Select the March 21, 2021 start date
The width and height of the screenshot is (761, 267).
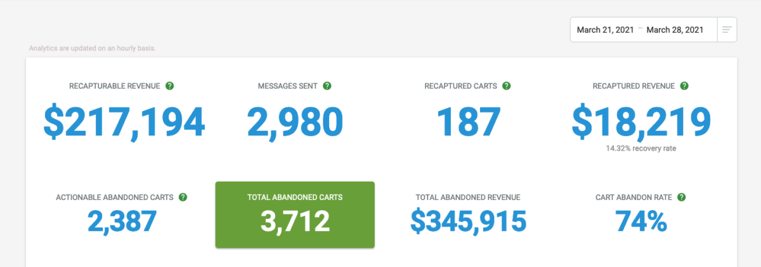tap(605, 30)
